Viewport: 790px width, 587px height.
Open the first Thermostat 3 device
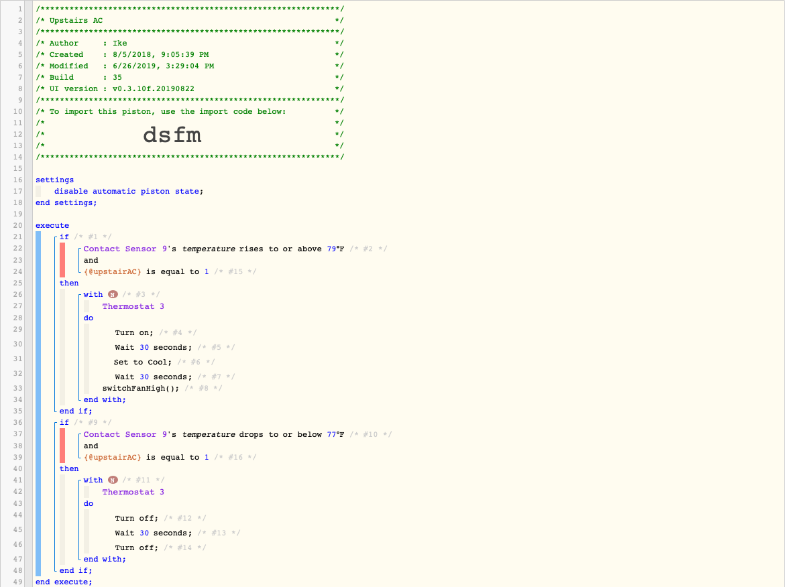tap(133, 306)
